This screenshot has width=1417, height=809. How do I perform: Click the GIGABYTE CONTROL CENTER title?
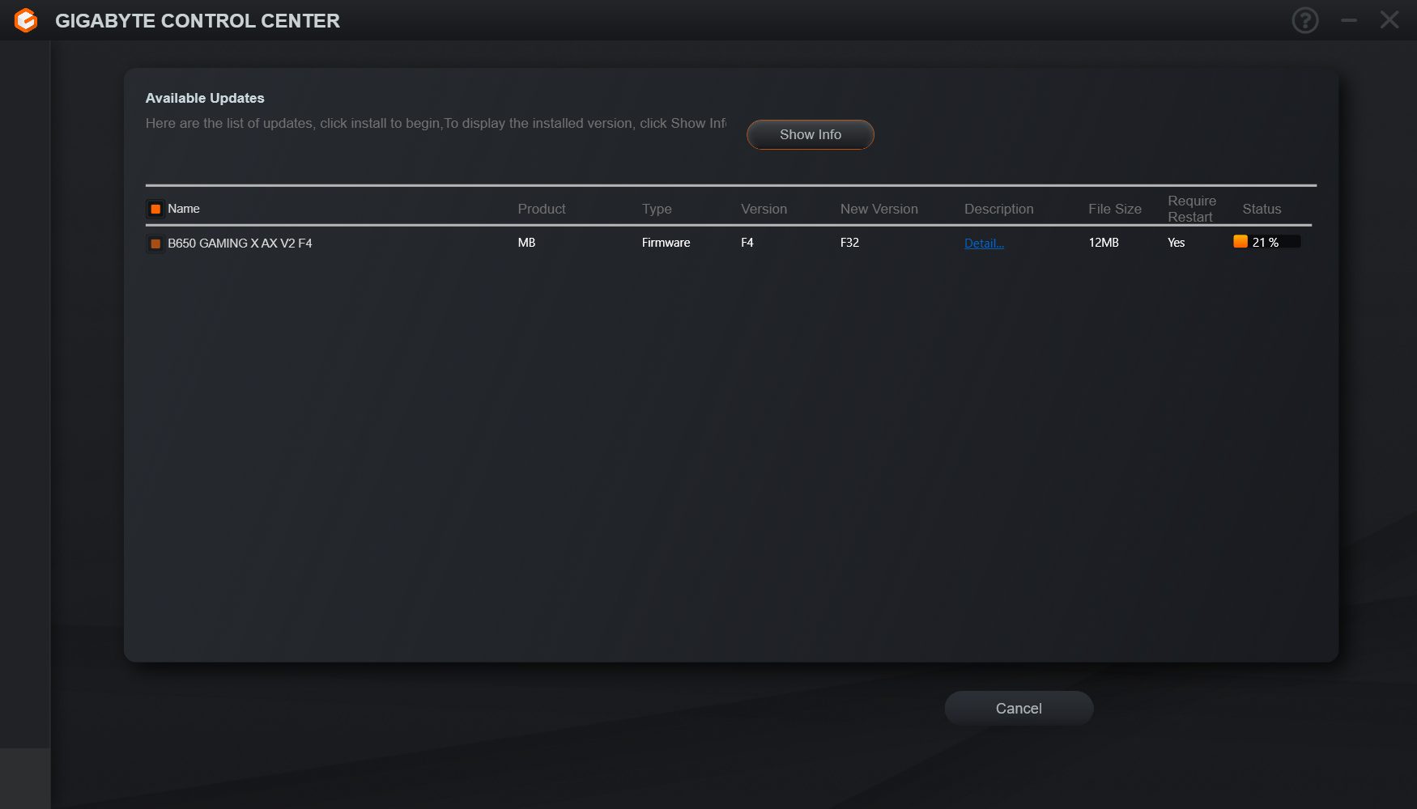click(x=198, y=21)
